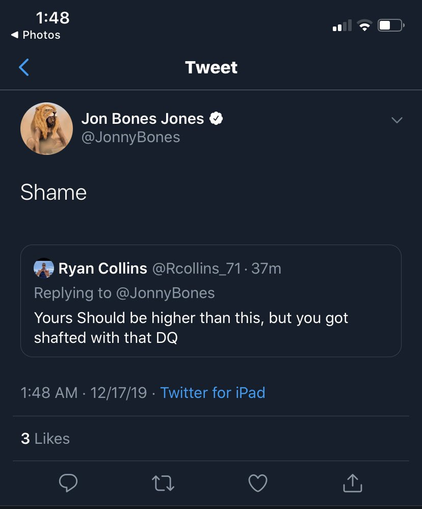
Task: View the 3 Likes list
Action: pos(45,439)
